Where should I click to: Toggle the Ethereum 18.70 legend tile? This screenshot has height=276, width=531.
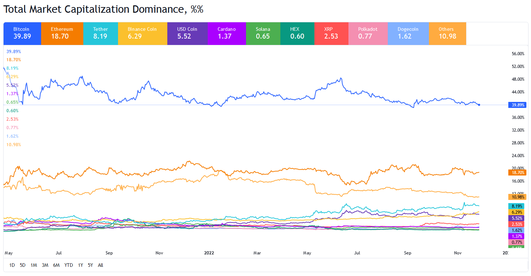coord(62,33)
